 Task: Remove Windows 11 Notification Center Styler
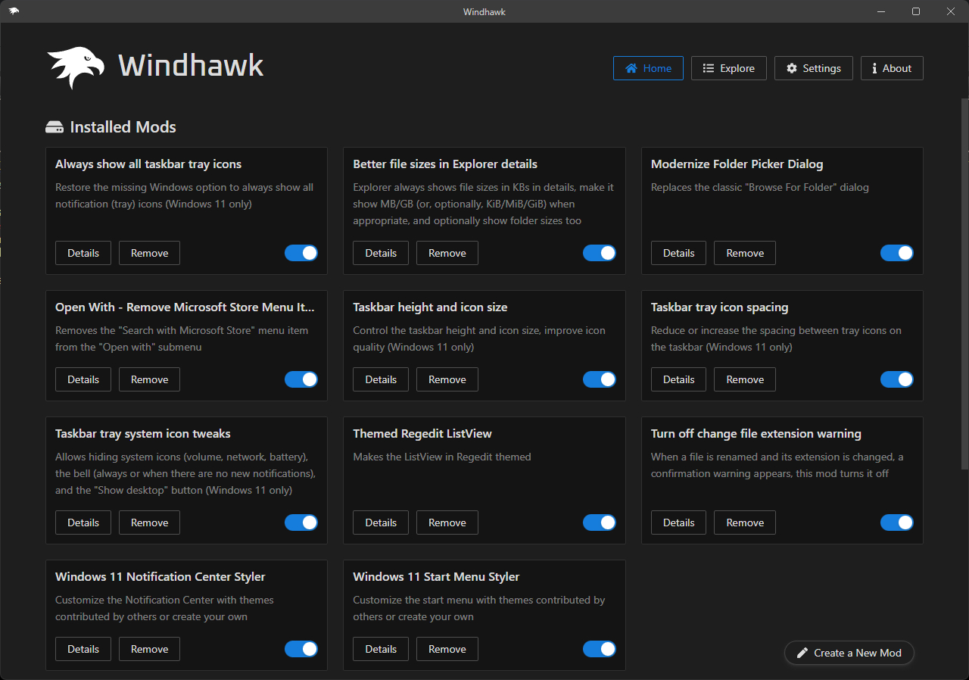click(150, 649)
